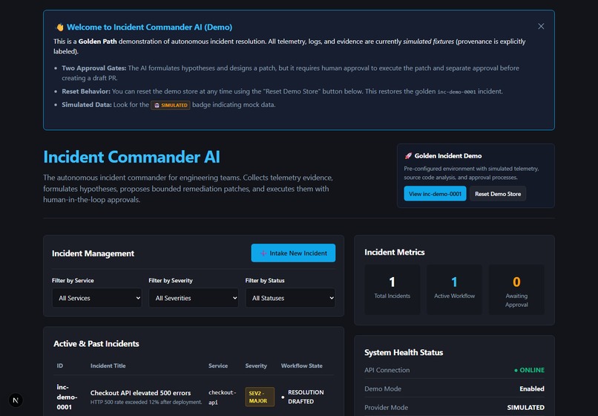Click the Incident Commander AI heading
The width and height of the screenshot is (598, 416).
coord(131,157)
